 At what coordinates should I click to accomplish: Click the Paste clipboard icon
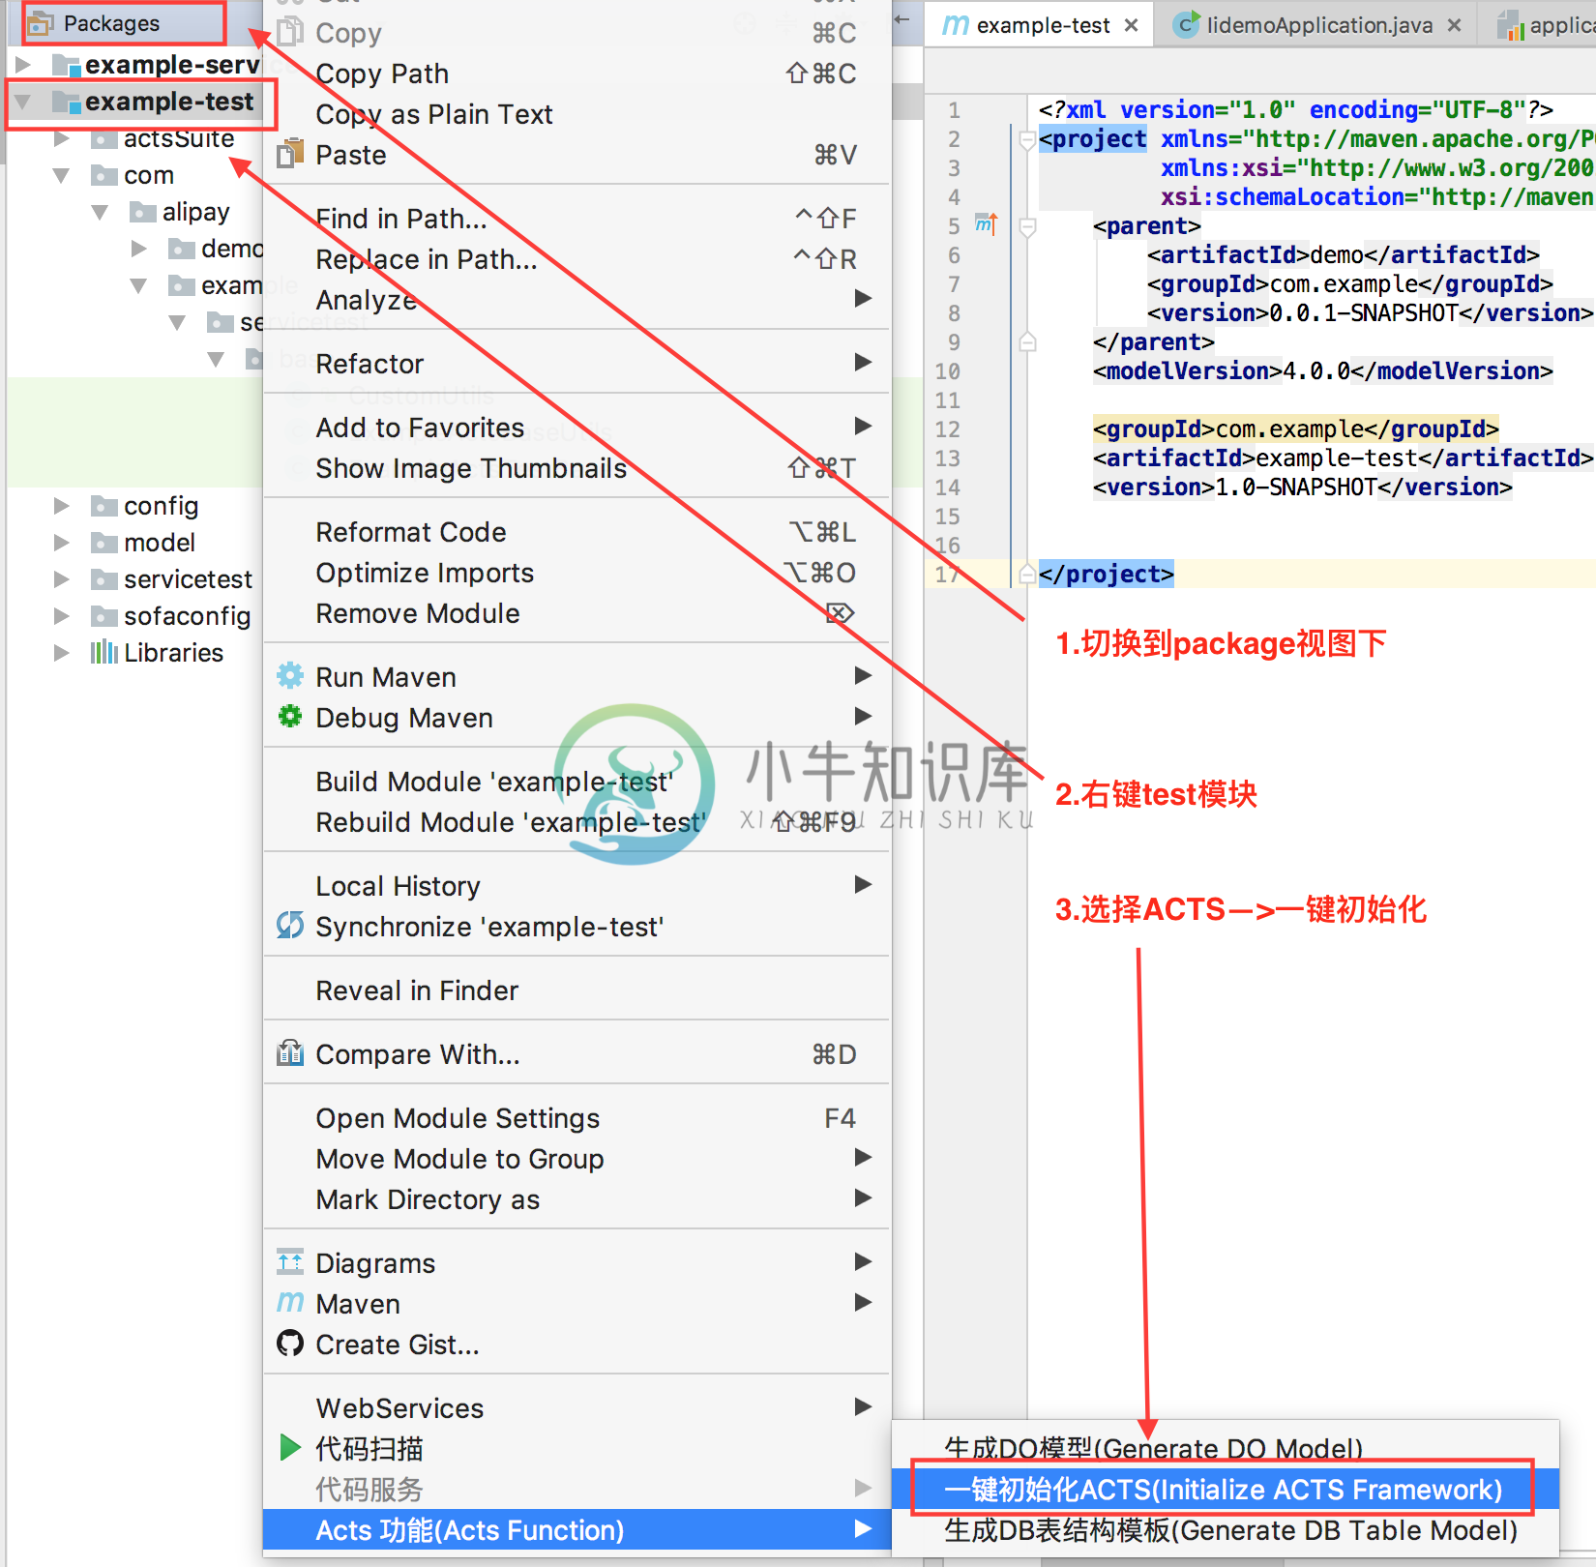click(290, 154)
